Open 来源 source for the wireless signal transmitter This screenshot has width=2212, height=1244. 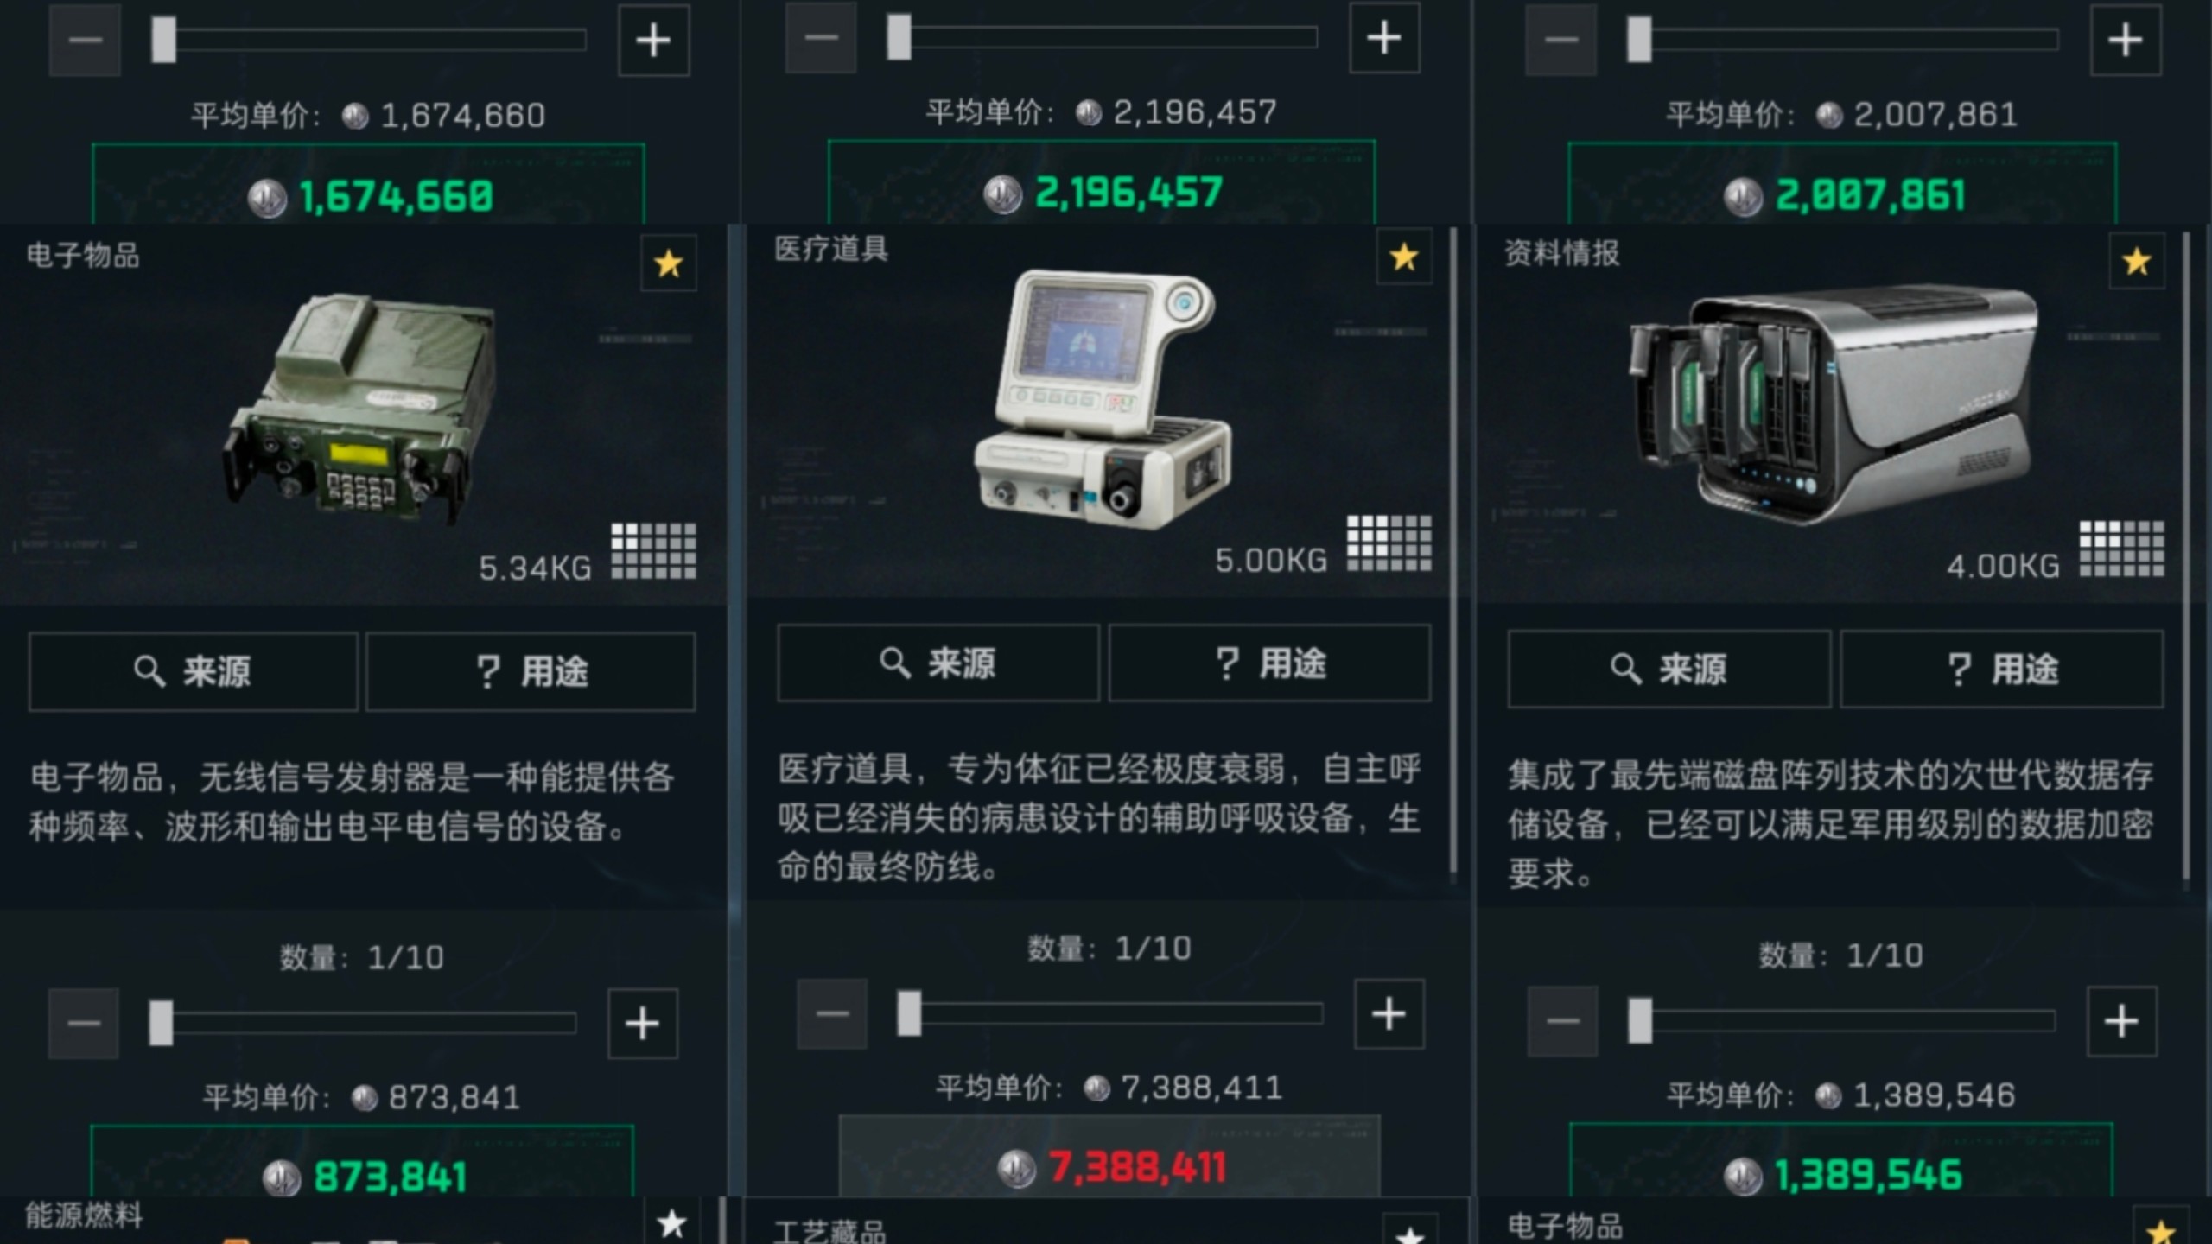194,671
